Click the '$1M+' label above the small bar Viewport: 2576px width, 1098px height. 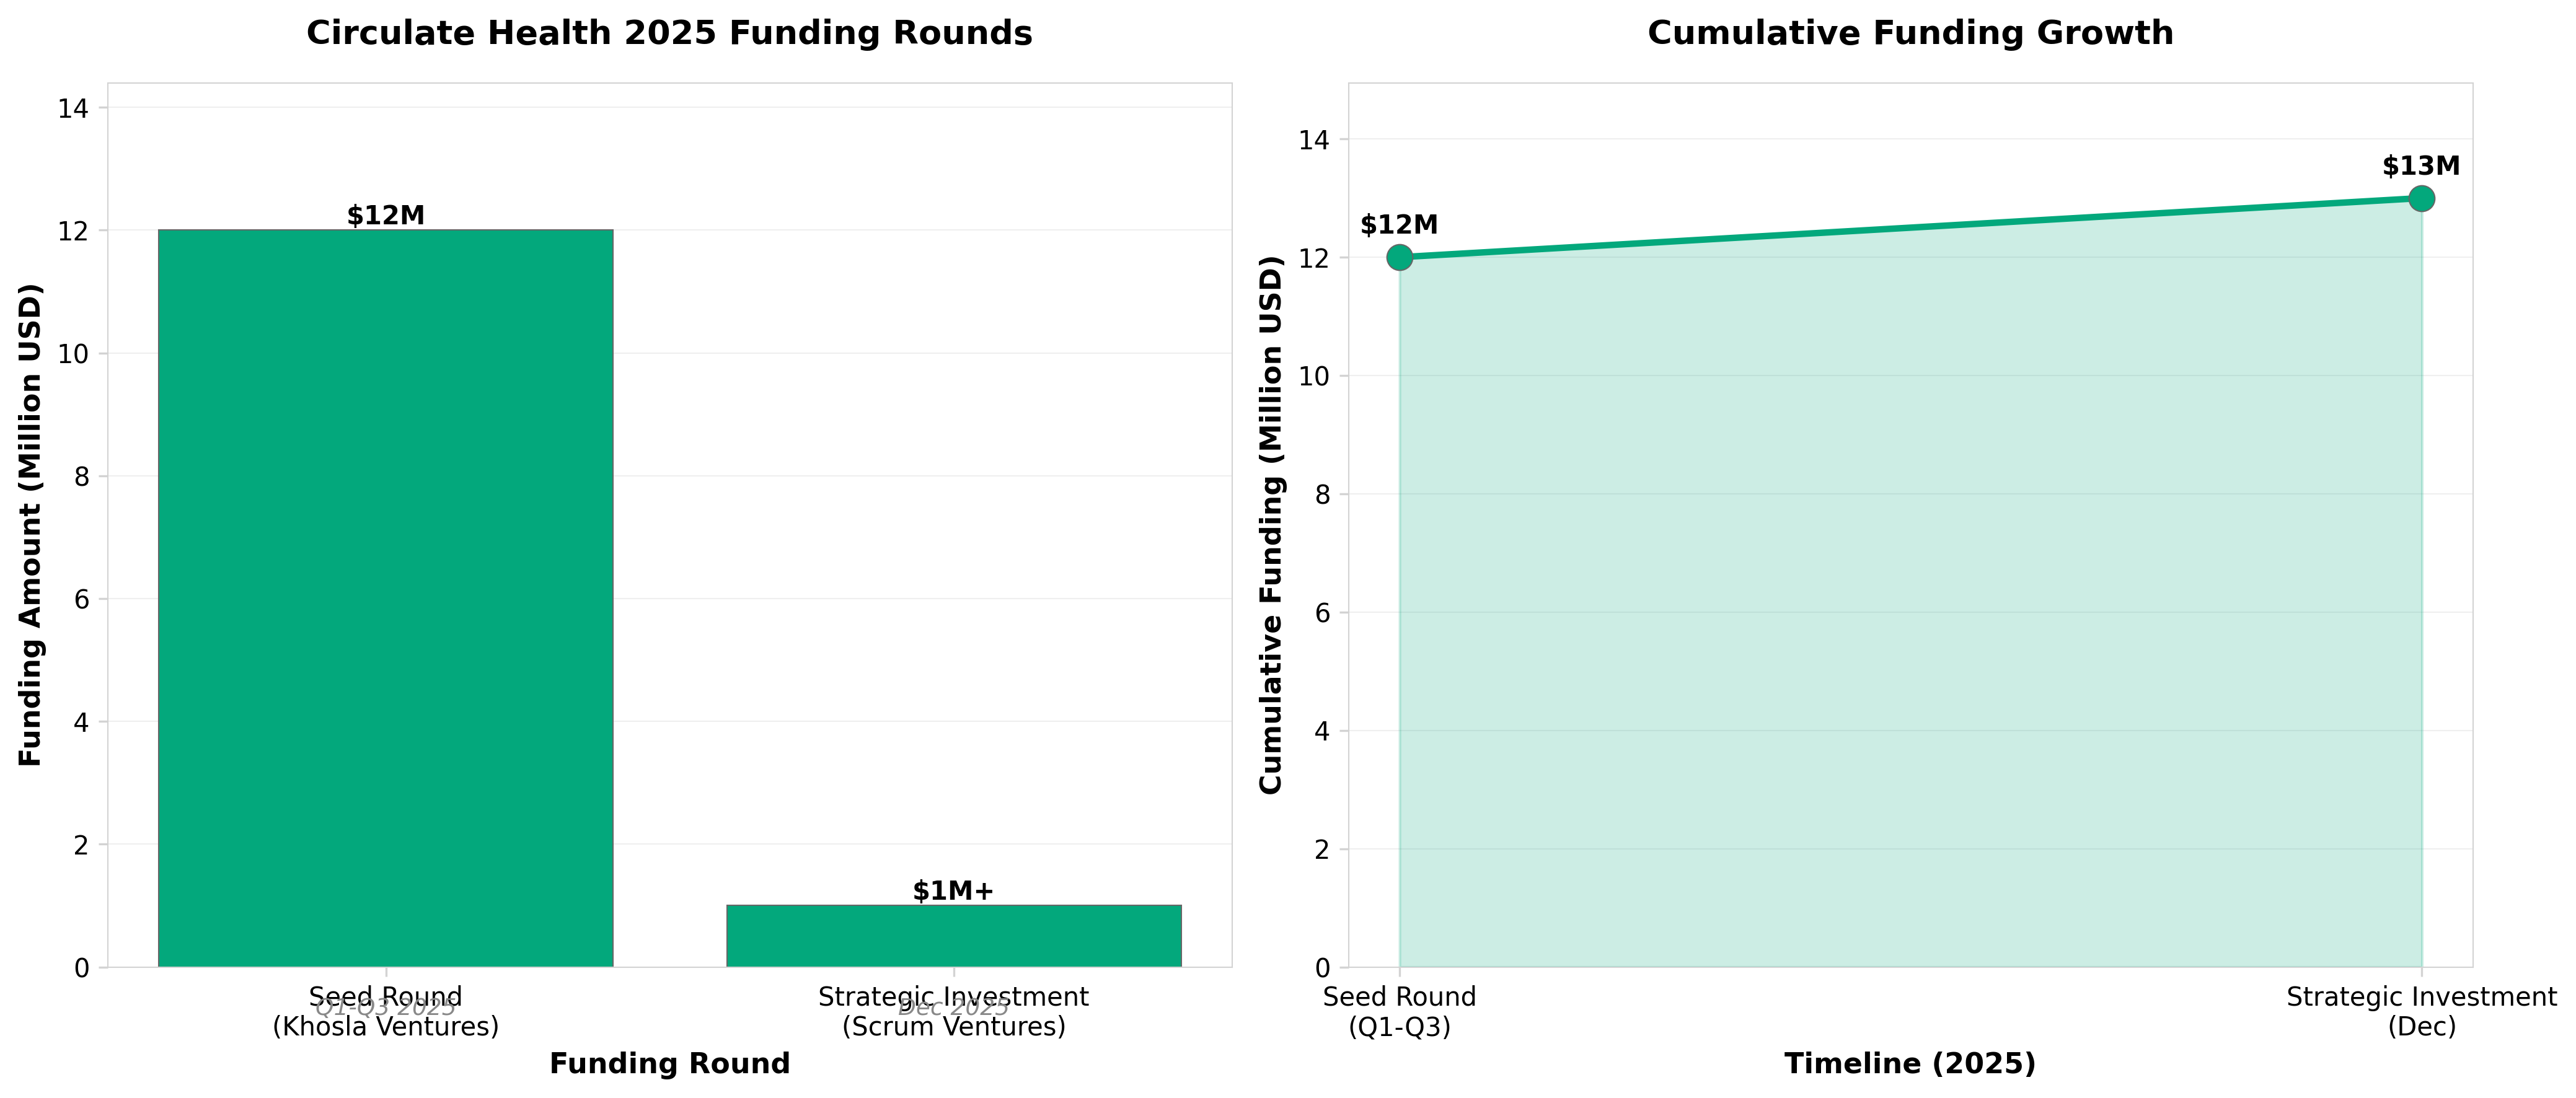pos(953,890)
